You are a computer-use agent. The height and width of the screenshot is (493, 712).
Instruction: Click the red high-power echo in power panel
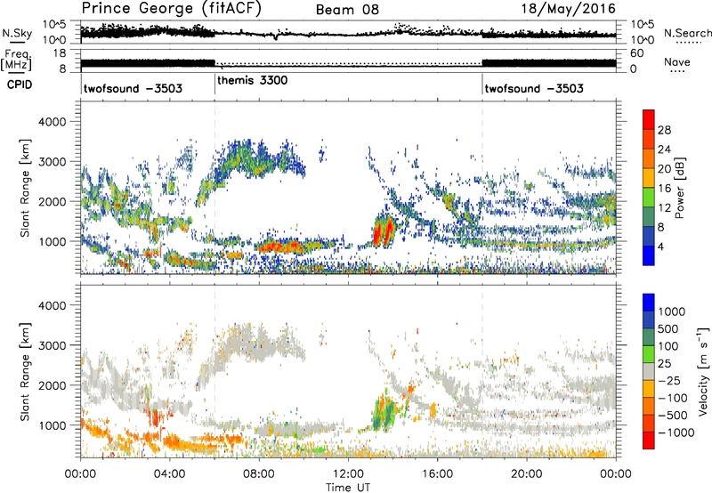click(383, 232)
